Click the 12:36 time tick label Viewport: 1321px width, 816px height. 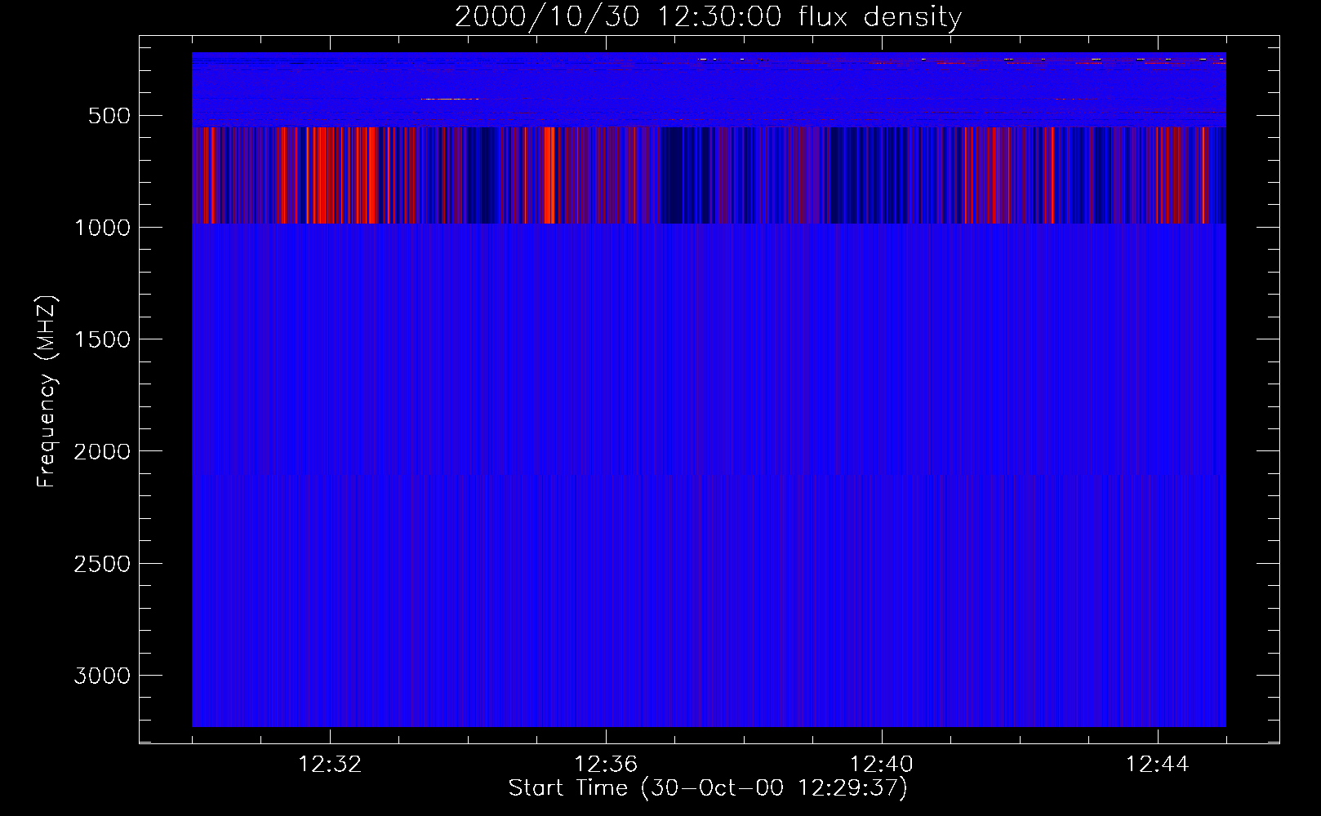coord(606,765)
